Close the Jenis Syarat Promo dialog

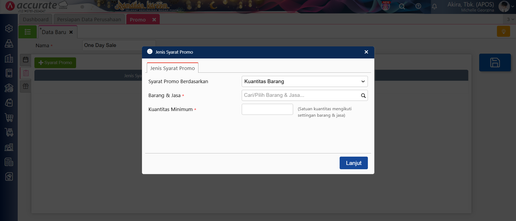366,52
